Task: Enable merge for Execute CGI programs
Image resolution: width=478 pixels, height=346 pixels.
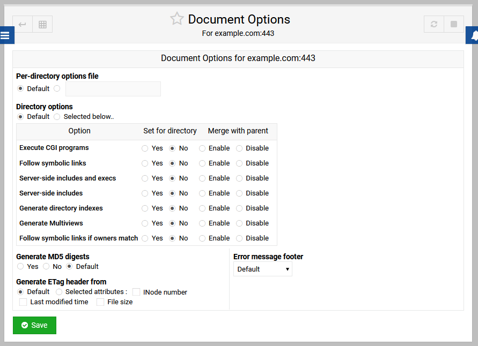Action: 202,148
